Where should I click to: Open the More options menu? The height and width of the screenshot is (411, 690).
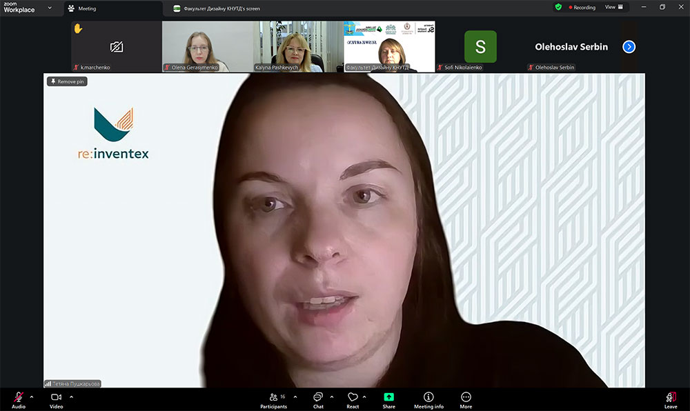click(x=466, y=399)
